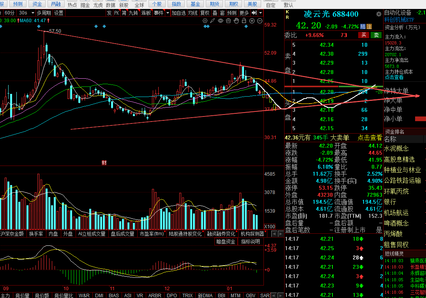Screen dimensions: 426x298
Task: Toggle the 九转 indicator
Action: (133, 13)
